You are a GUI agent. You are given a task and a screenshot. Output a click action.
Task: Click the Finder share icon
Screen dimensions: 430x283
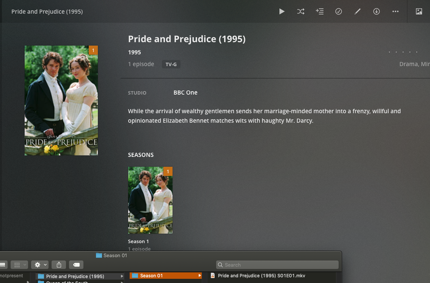(59, 265)
